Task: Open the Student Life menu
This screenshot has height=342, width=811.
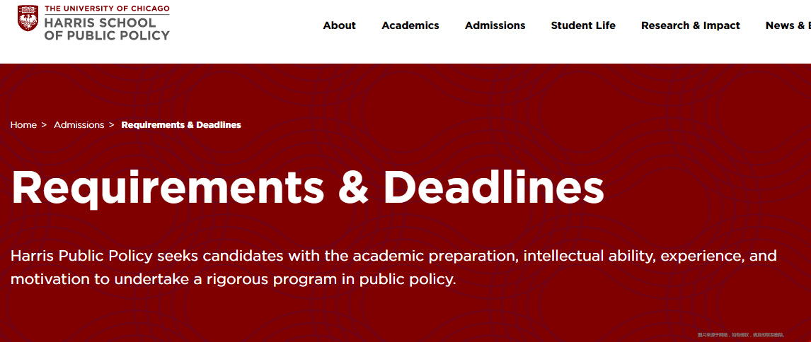Action: [x=583, y=25]
